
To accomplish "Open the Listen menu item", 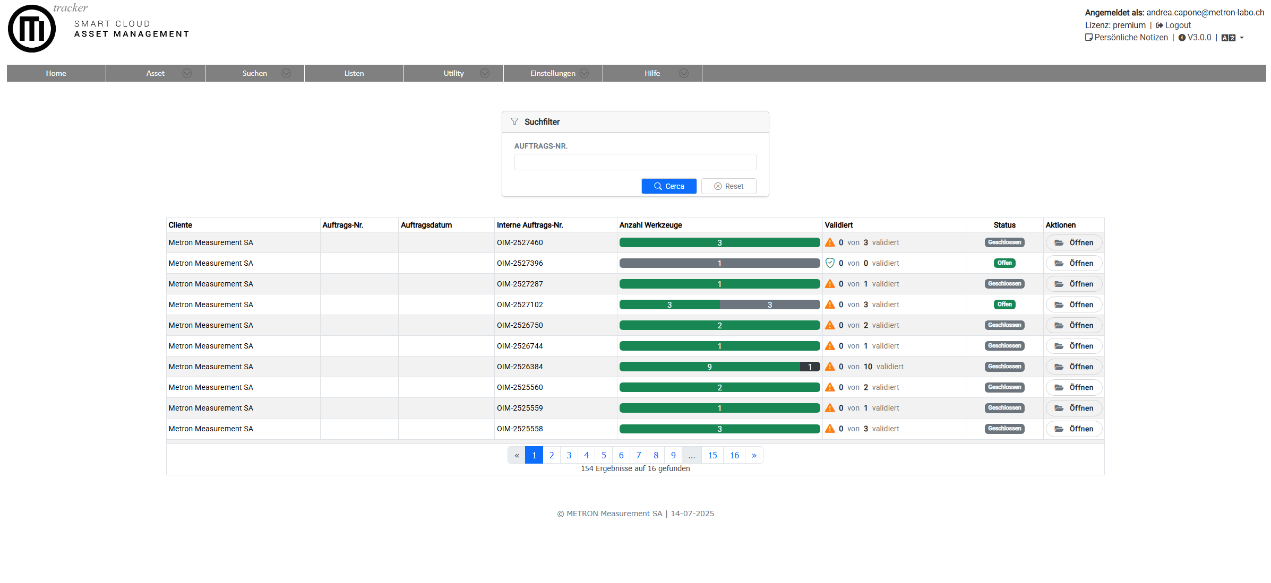I will coord(354,73).
